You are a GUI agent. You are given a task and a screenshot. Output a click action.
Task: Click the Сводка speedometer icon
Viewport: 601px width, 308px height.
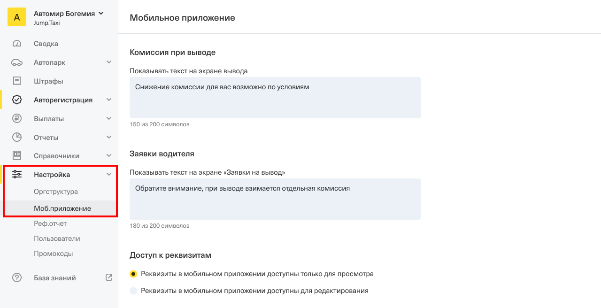click(17, 44)
